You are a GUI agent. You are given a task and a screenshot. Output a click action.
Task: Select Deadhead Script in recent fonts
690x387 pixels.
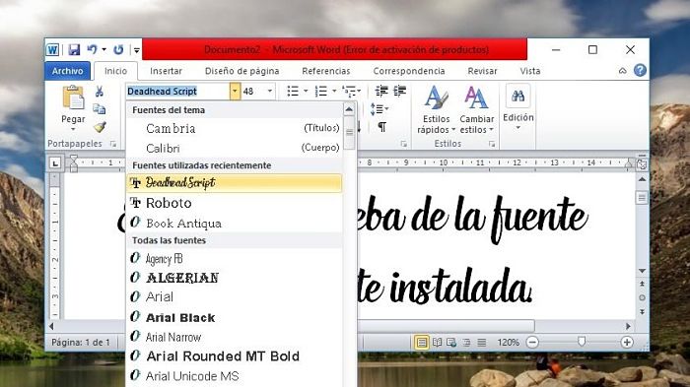(234, 182)
